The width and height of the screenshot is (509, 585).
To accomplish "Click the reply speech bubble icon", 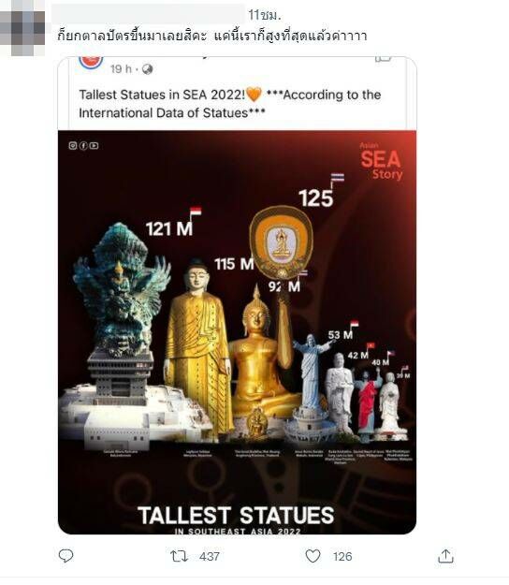I will (66, 556).
